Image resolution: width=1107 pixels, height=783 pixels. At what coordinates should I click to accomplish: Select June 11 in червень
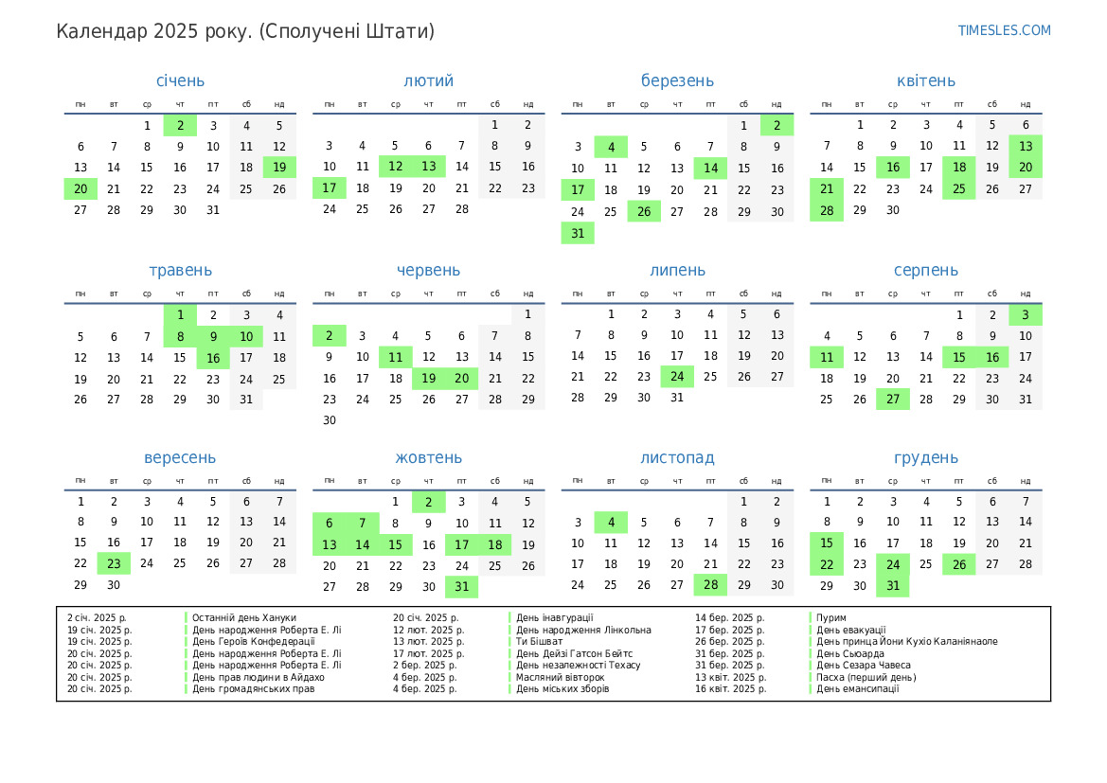tap(395, 358)
